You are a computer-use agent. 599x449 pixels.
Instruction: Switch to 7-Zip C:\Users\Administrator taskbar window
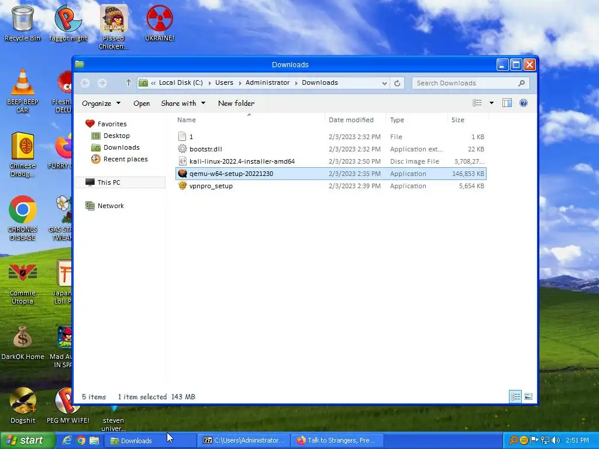click(x=244, y=441)
